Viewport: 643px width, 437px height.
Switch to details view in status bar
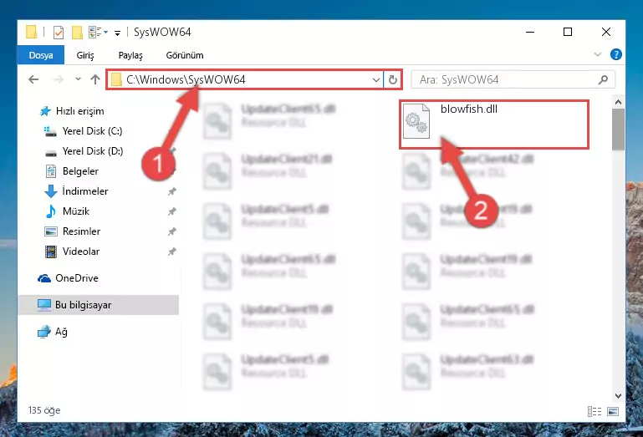coord(595,411)
